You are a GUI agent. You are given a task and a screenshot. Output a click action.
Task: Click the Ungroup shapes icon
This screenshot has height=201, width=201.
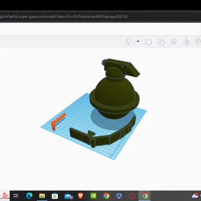(161, 42)
